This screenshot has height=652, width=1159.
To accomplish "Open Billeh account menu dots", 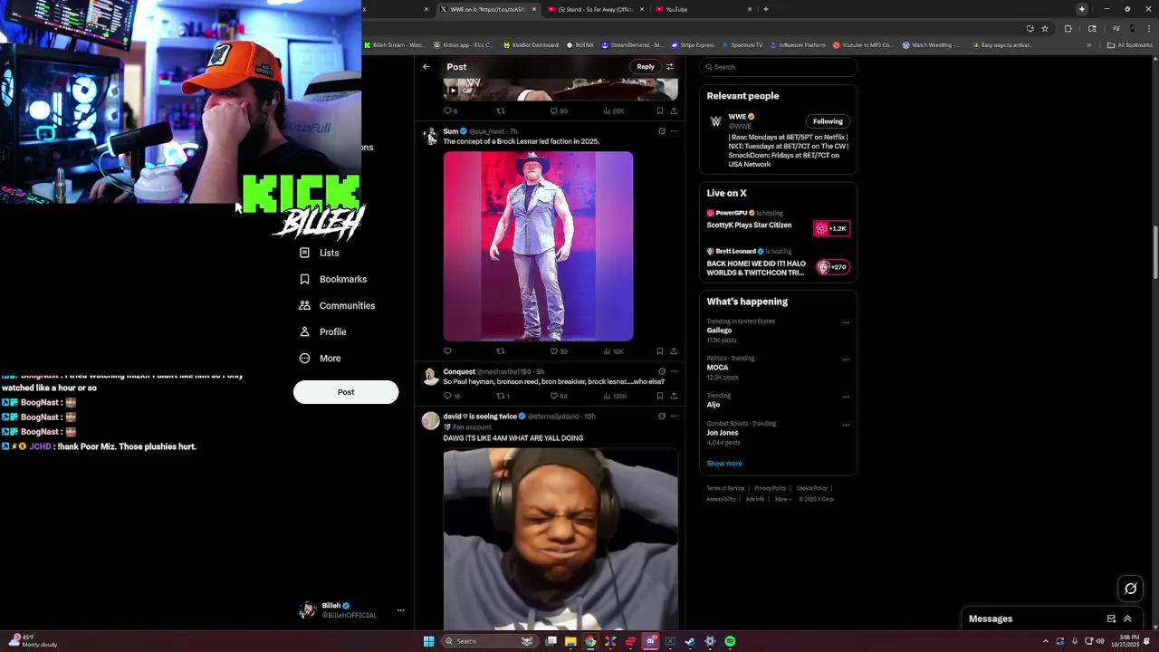I will (400, 610).
